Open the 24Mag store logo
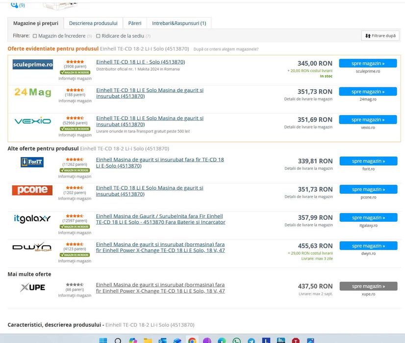This screenshot has width=405, height=343. pos(33,92)
